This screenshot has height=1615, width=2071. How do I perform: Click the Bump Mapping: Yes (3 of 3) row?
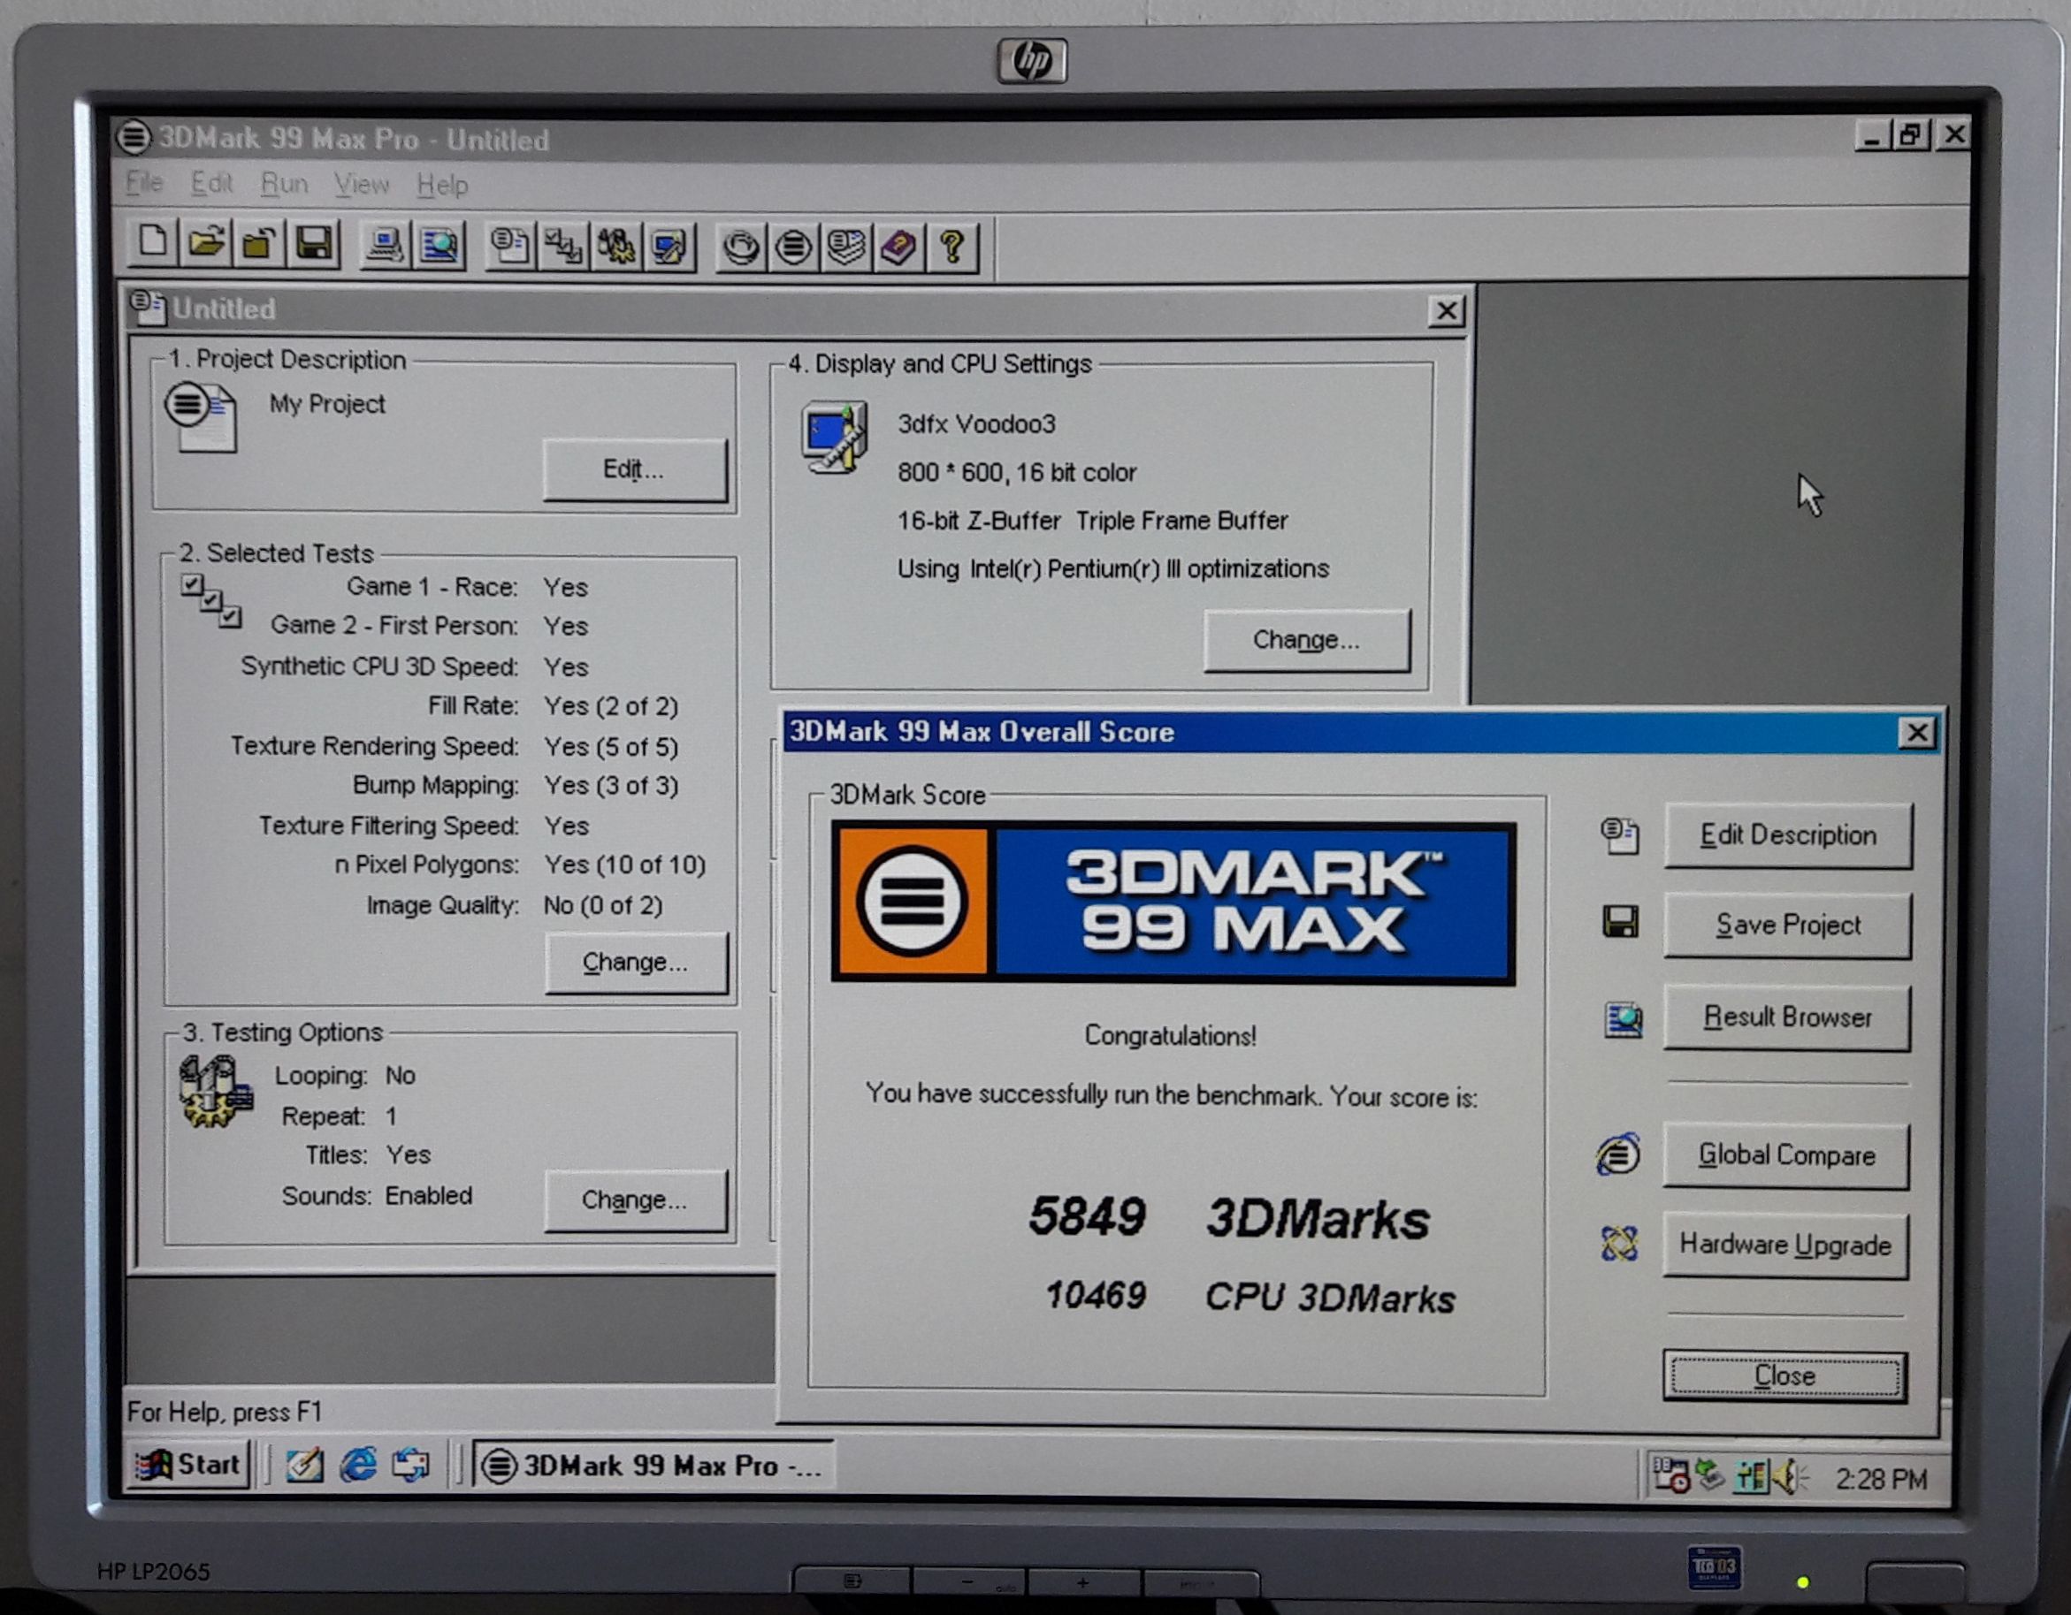pos(516,786)
